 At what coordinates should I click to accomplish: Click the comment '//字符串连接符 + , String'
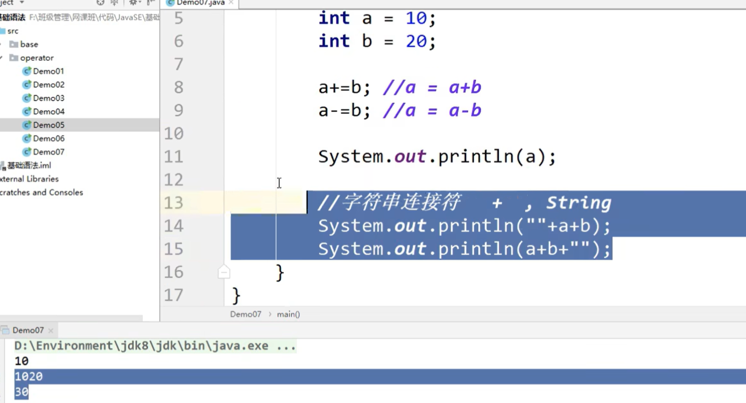[465, 203]
